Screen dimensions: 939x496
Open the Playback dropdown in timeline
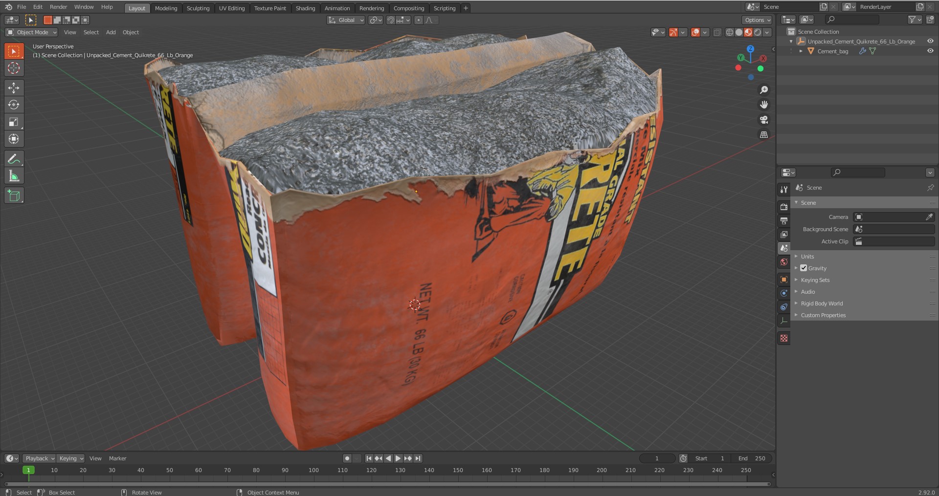tap(39, 458)
